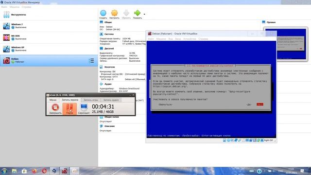The image size is (311, 175).
Task: Click the green Показать arrow icon
Action: (137, 14)
